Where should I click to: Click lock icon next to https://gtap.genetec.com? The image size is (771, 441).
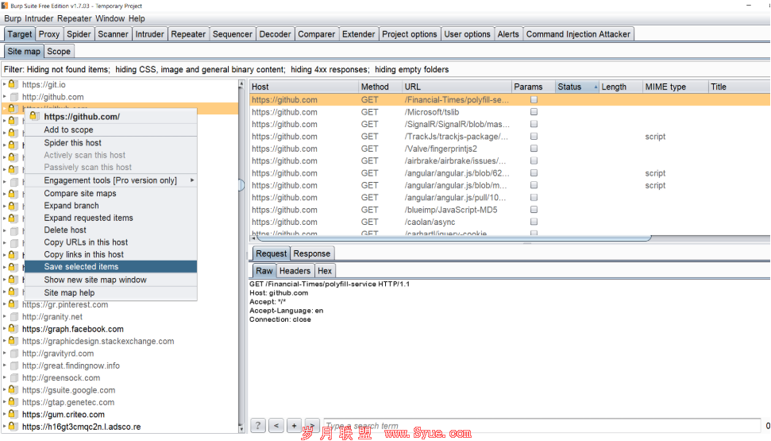[x=13, y=402]
